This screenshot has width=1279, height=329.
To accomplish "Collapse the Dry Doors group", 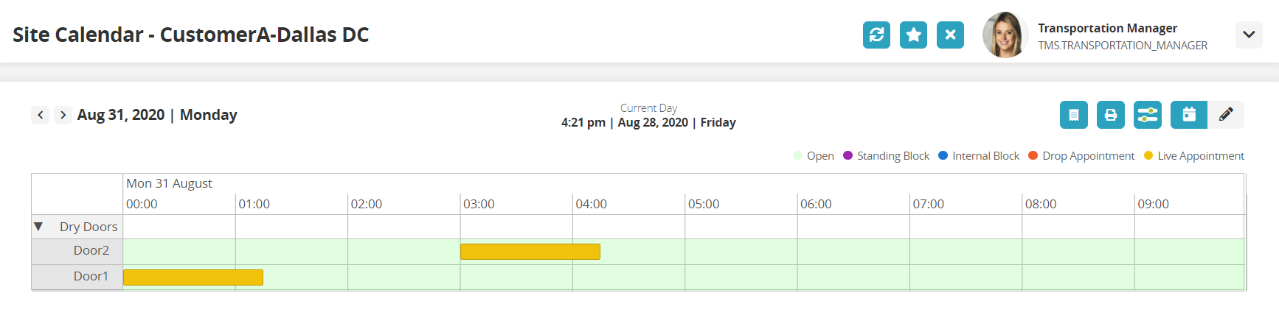I will point(38,227).
